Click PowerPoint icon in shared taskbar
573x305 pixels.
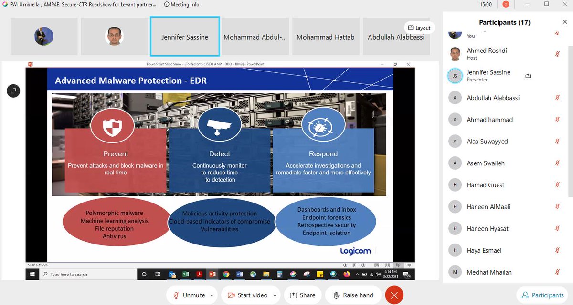[212, 274]
